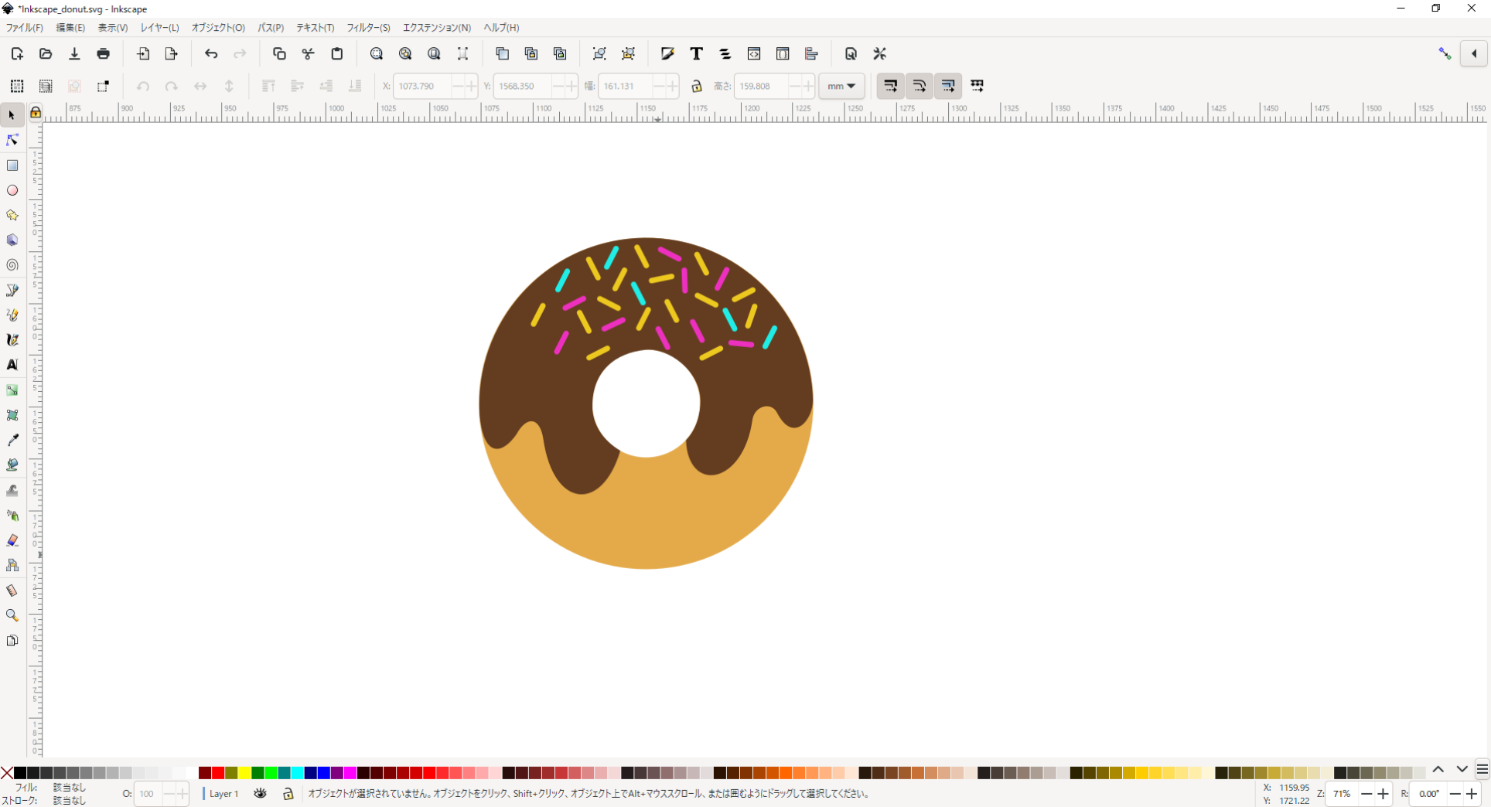Open the フィルター(S) menu
Screen dimensions: 1491x807
pyautogui.click(x=368, y=27)
